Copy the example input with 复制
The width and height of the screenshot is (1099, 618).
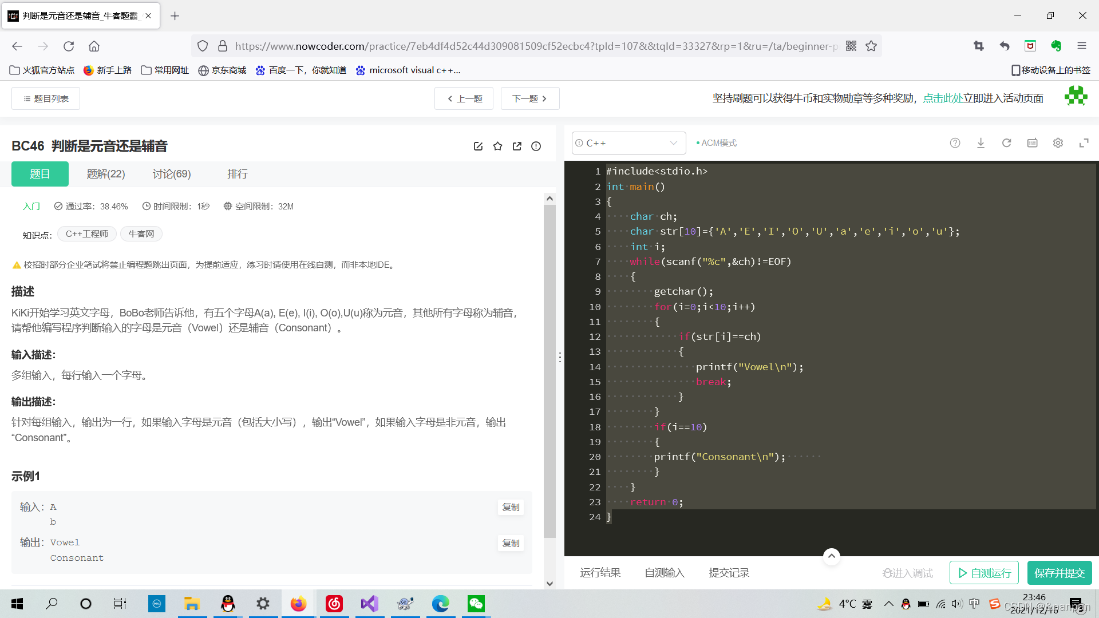pos(511,508)
